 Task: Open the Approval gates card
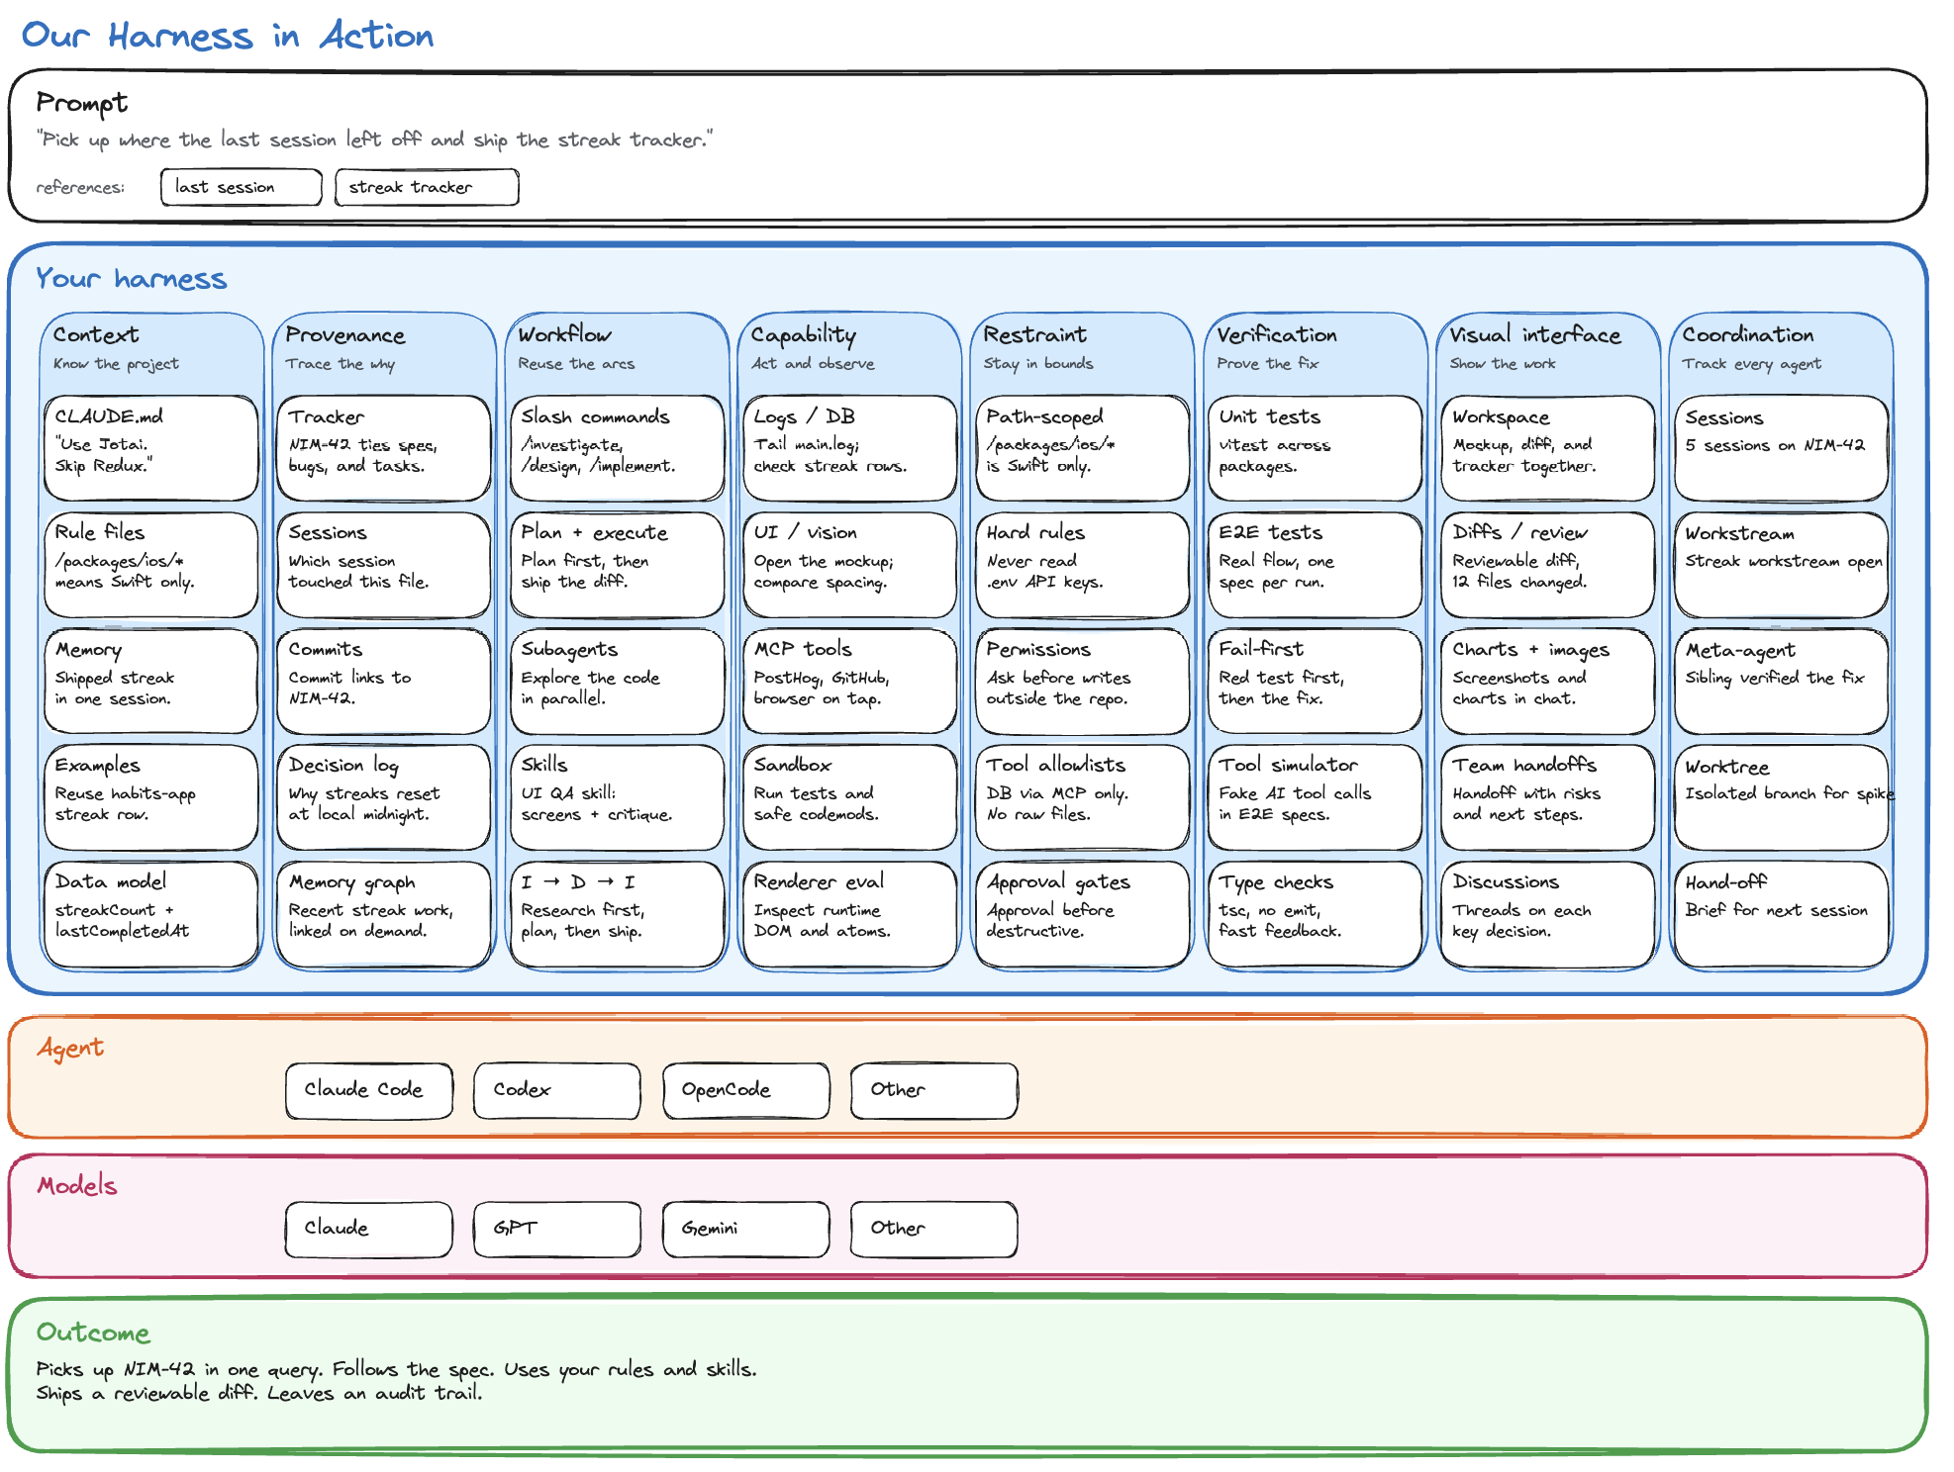point(1083,914)
